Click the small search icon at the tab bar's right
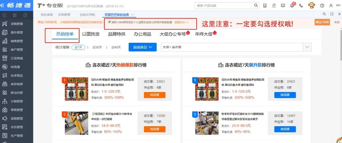The height and width of the screenshot is (143, 342). (x=324, y=14)
